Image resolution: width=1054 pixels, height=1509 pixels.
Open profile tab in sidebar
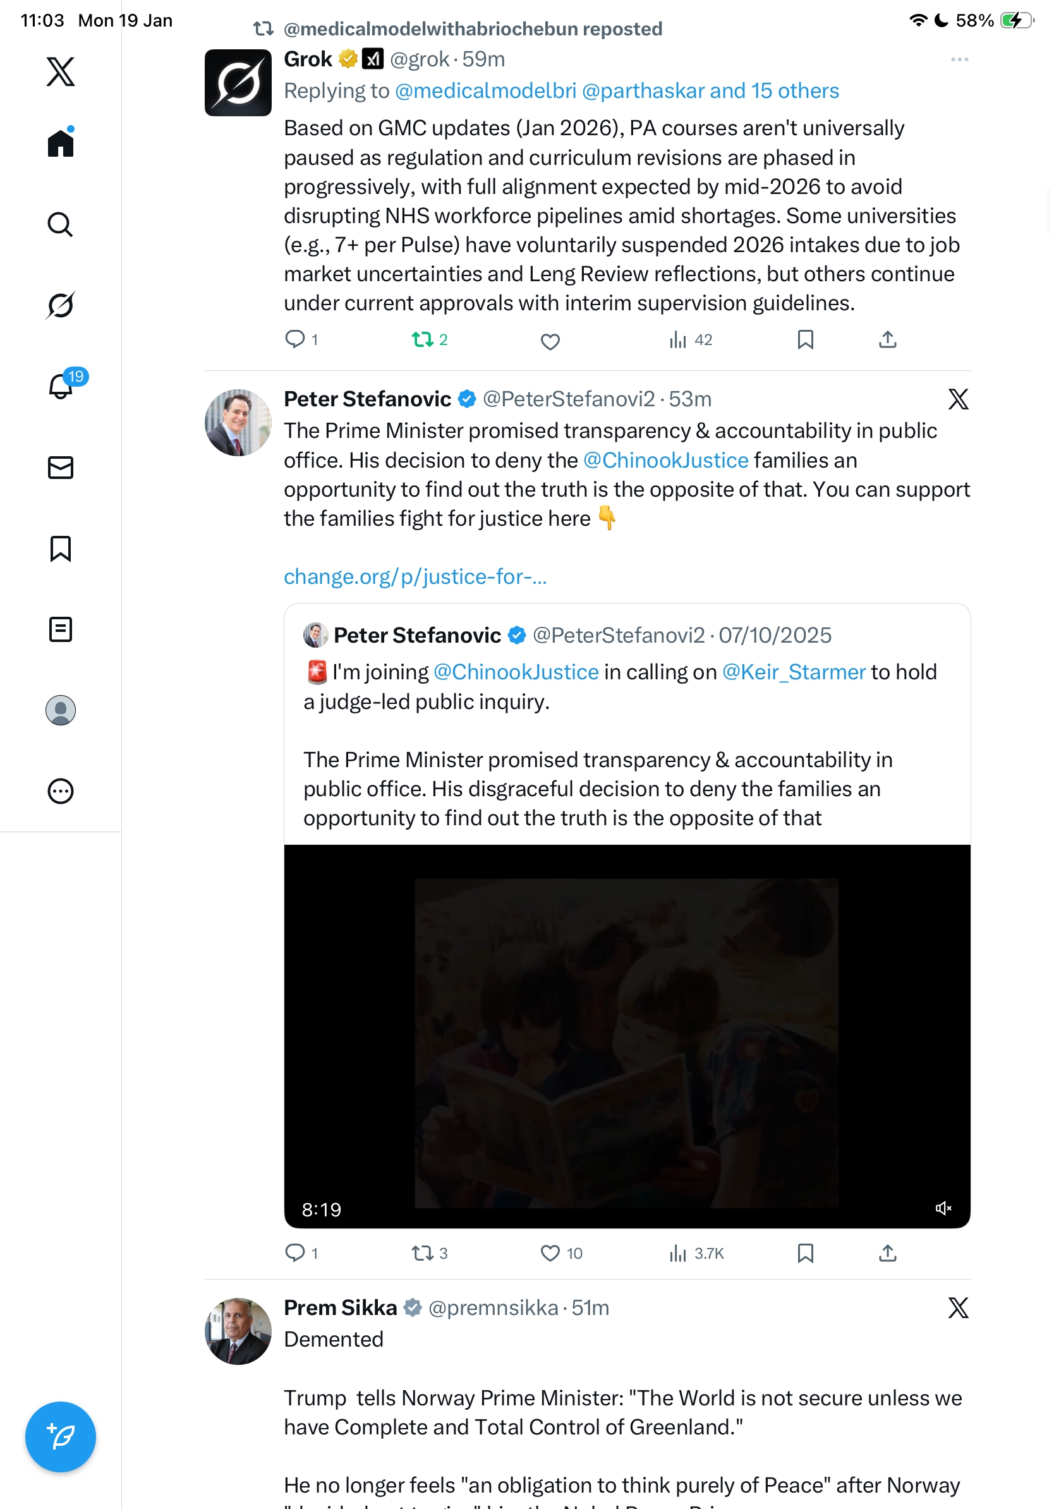click(61, 710)
